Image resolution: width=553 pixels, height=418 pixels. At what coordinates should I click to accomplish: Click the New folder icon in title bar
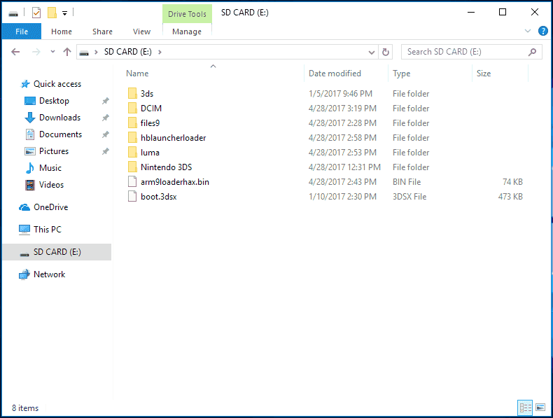52,13
